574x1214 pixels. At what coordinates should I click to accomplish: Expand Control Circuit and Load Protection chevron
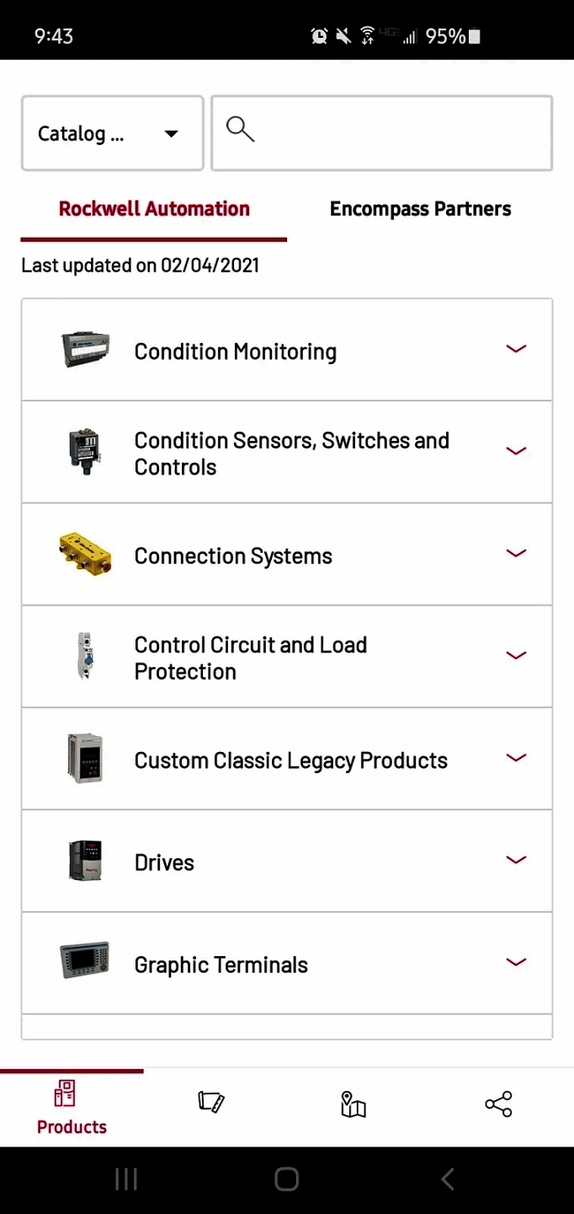click(x=516, y=656)
